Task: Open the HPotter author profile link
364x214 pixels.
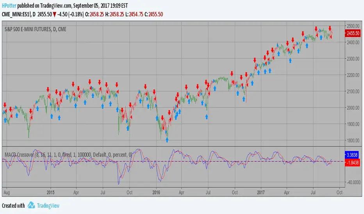Action: tap(9, 5)
